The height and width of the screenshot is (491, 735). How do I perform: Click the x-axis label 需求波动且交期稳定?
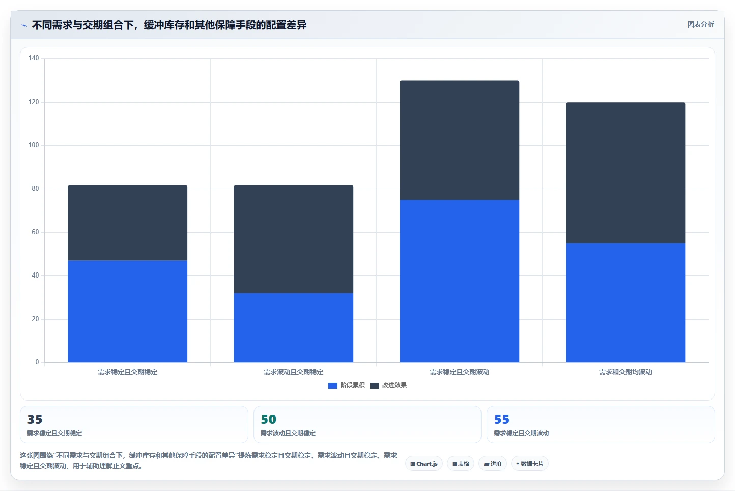294,372
